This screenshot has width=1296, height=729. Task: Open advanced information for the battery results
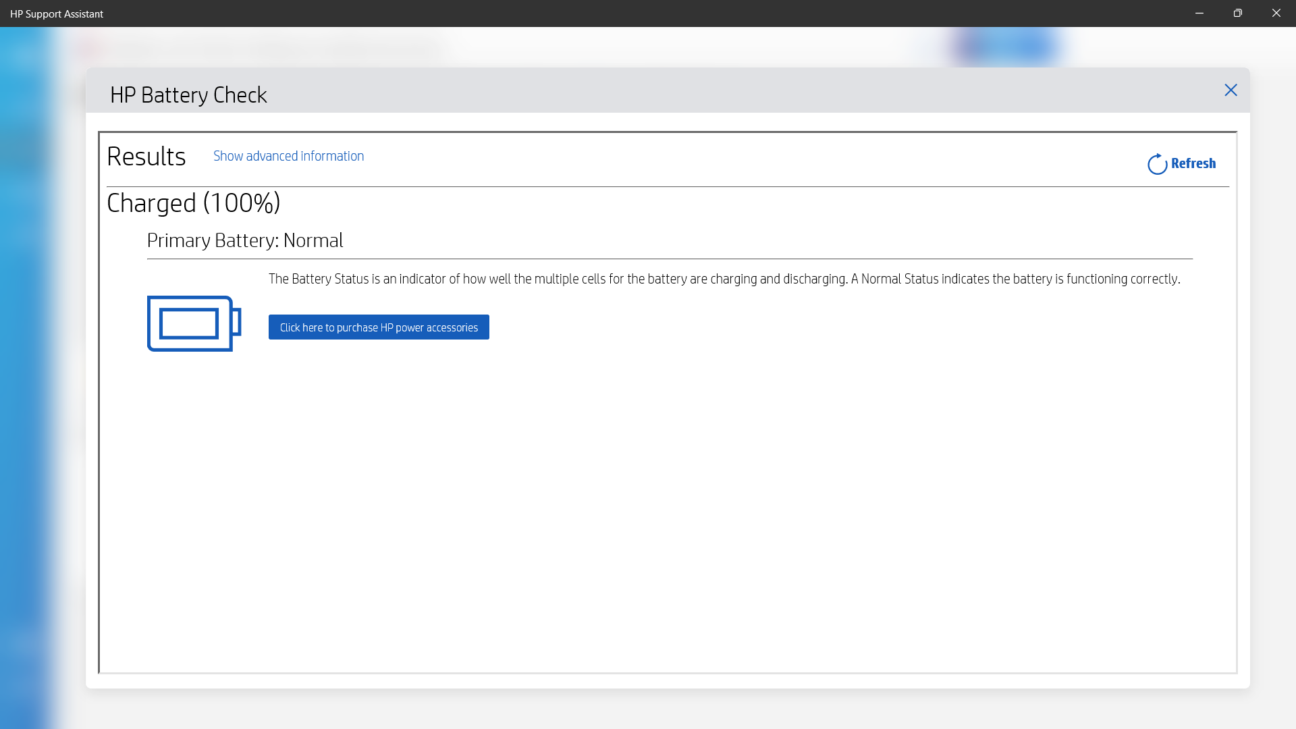(x=288, y=156)
